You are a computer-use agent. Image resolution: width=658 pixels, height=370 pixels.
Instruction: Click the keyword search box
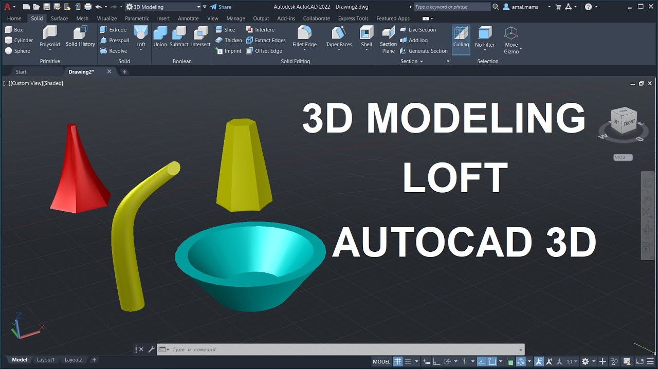pyautogui.click(x=452, y=7)
